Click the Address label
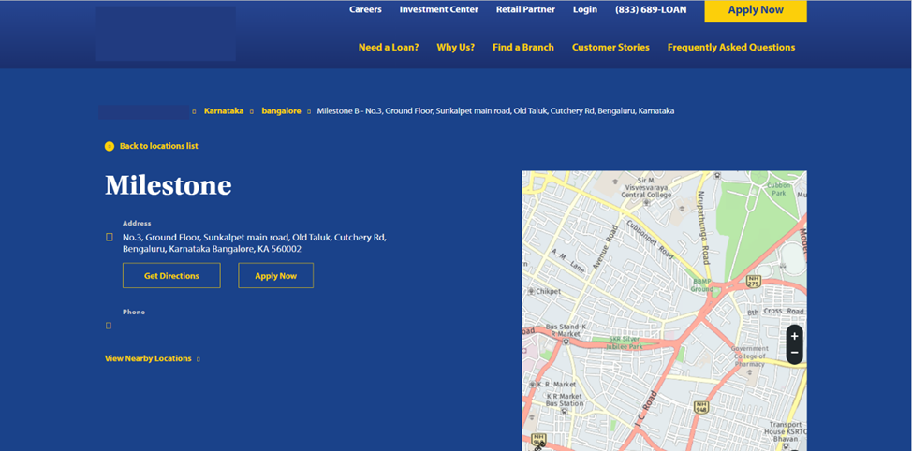The width and height of the screenshot is (912, 451). 137,224
